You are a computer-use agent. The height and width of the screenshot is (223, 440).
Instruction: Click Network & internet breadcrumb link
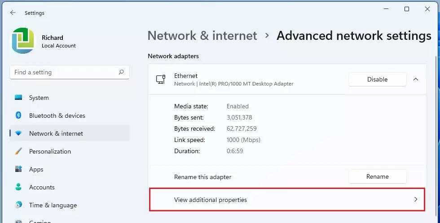pyautogui.click(x=202, y=36)
